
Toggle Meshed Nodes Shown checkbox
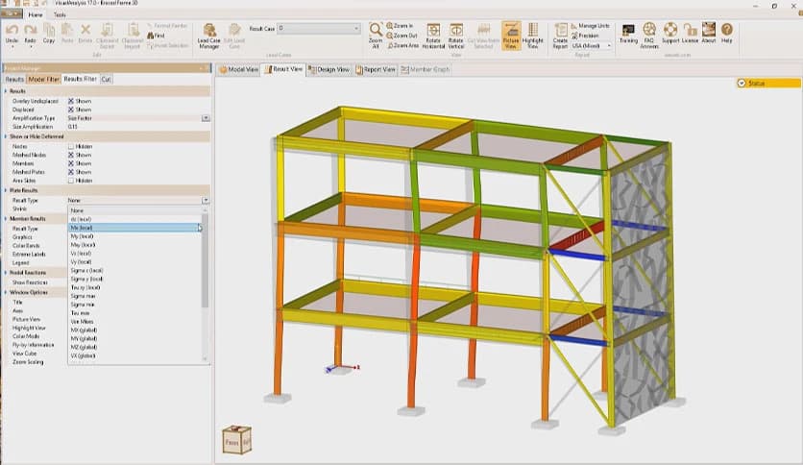point(71,155)
